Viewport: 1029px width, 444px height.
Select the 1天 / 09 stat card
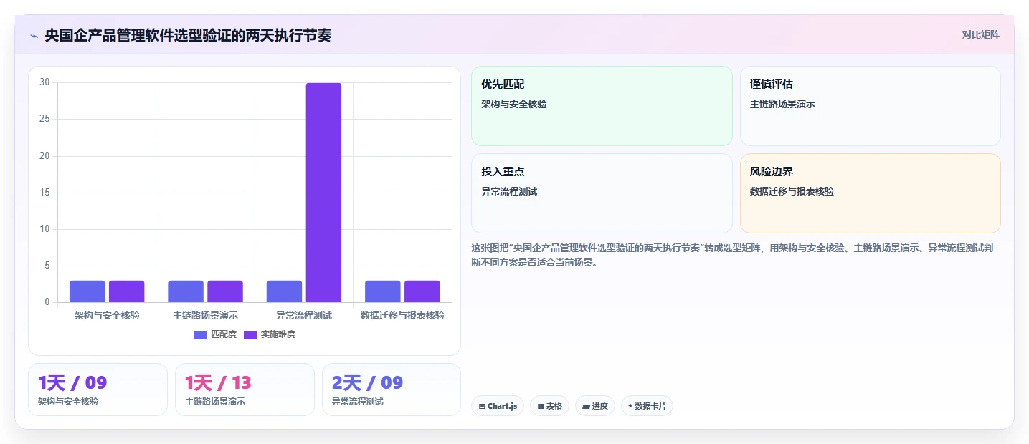point(98,390)
